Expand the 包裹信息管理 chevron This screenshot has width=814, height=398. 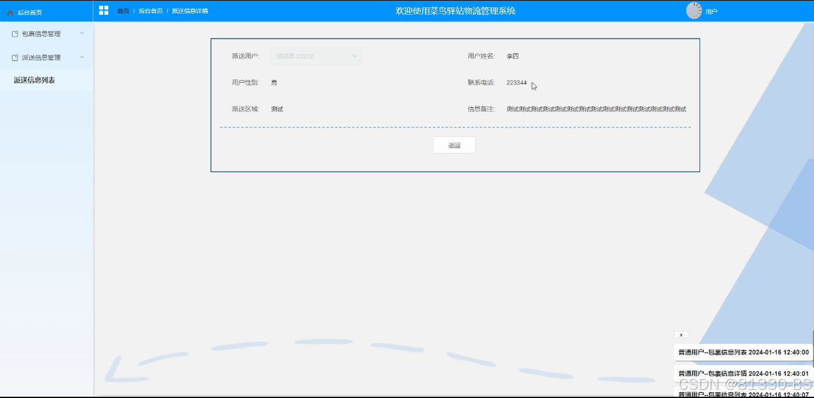[x=81, y=34]
